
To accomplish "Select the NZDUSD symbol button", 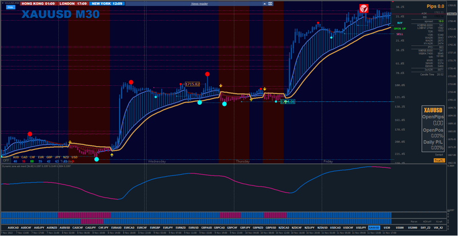I will (x=322, y=227).
